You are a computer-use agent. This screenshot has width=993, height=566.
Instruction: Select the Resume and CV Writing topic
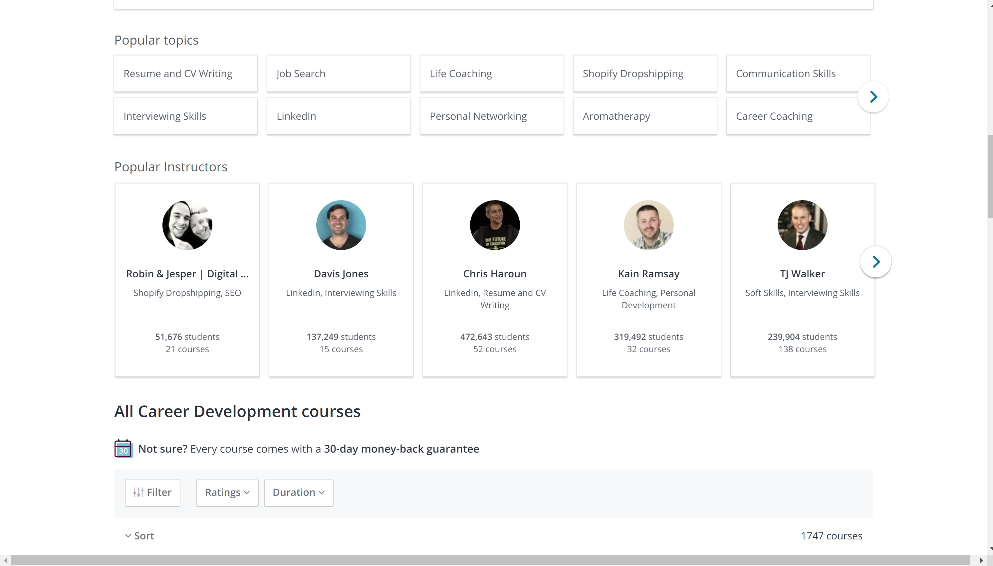tap(186, 73)
